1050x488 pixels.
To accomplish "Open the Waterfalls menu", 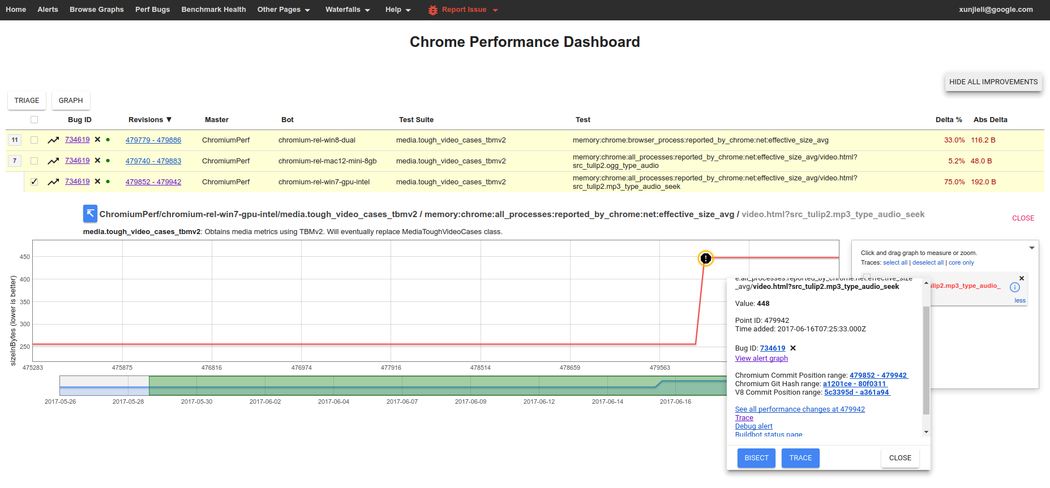I will [348, 10].
